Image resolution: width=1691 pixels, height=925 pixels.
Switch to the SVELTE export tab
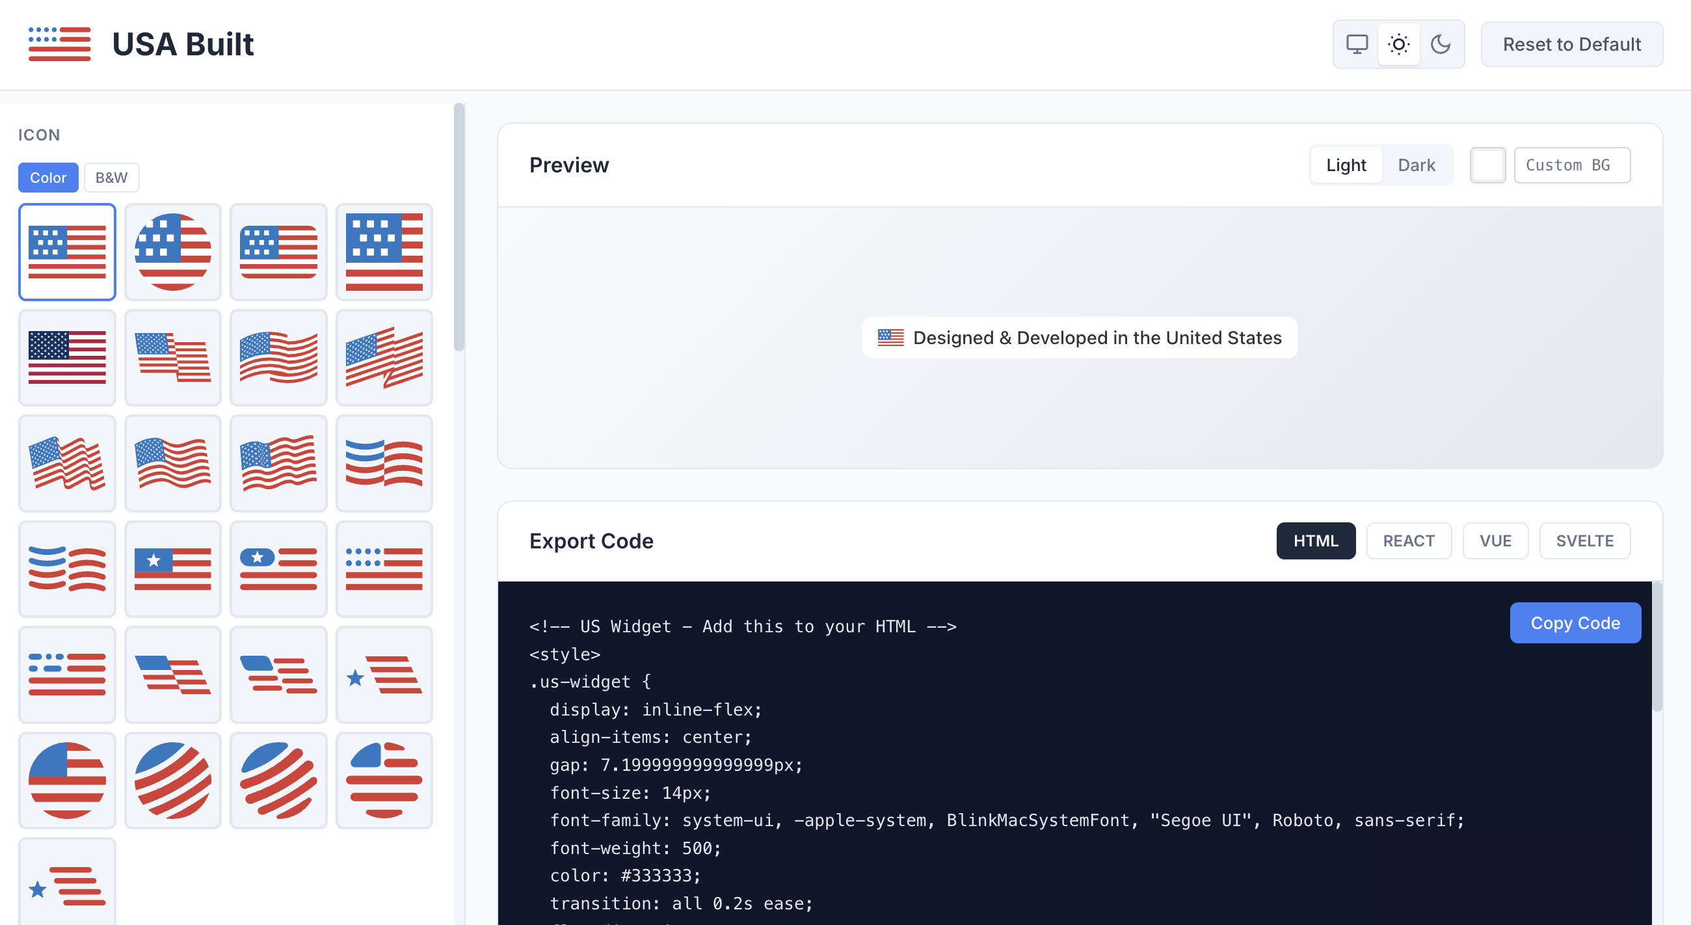[1584, 541]
